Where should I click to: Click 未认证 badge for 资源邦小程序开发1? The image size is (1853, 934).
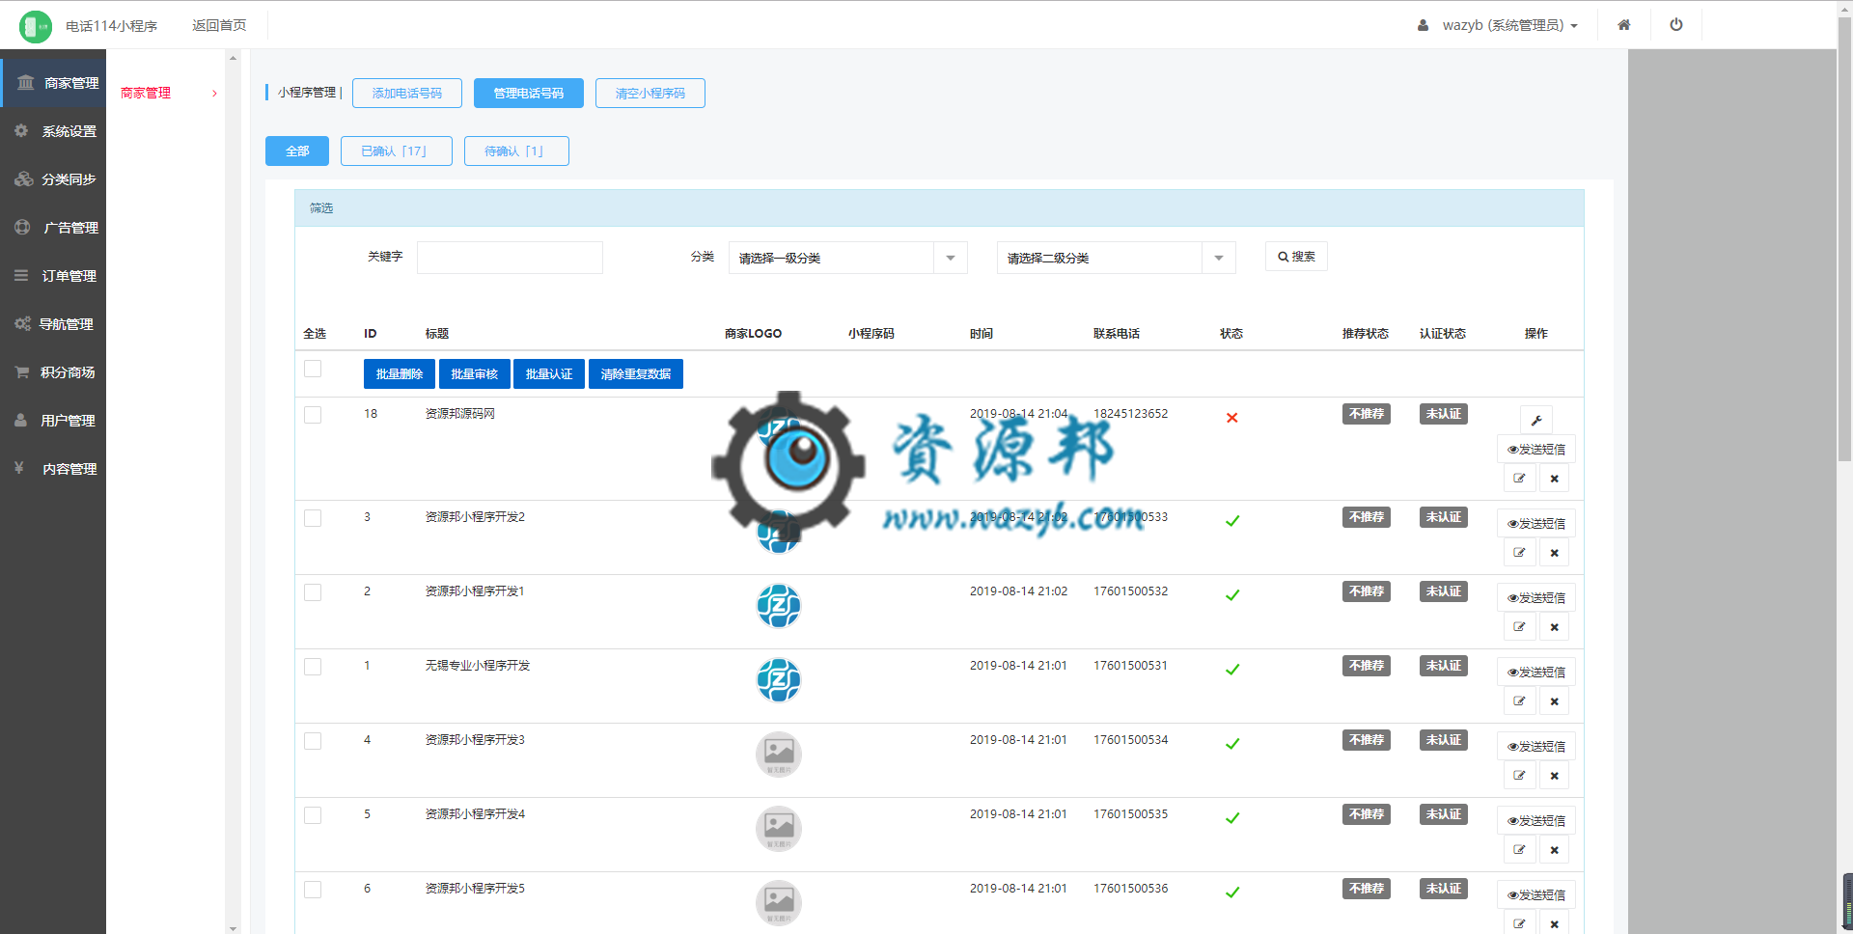click(x=1444, y=591)
